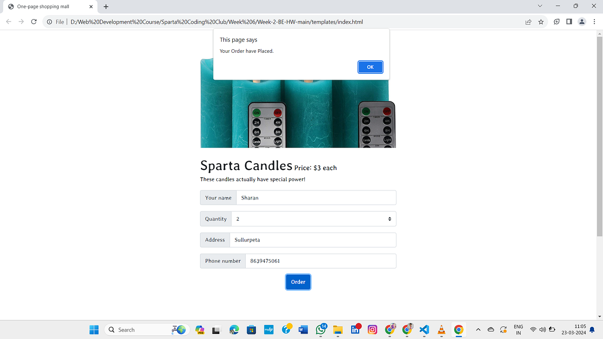Image resolution: width=603 pixels, height=339 pixels.
Task: Click the performance mode icon in toolbar
Action: click(556, 22)
